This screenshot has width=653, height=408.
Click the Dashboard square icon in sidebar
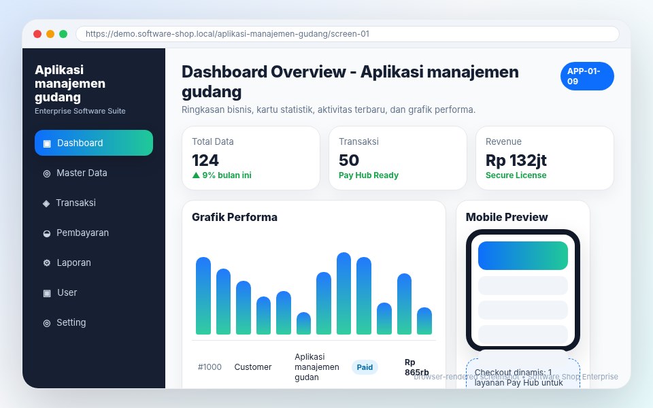pyautogui.click(x=47, y=143)
